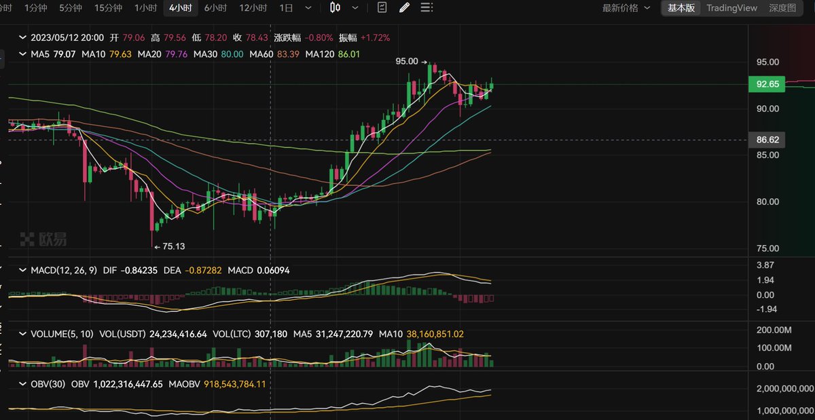The width and height of the screenshot is (815, 420).
Task: Open the candlestick chart type icon
Action: coord(334,8)
